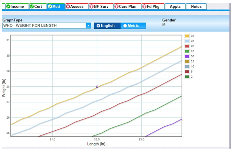234x149 pixels.
Task: Open the Care Plan tab label
Action: [128, 7]
